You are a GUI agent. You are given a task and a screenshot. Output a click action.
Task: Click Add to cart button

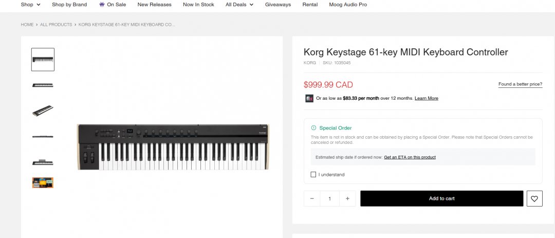(x=442, y=199)
